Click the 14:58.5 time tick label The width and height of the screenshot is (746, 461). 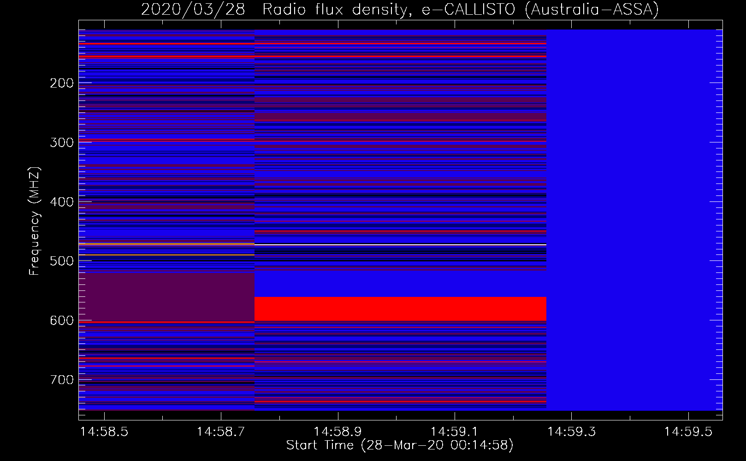(104, 432)
